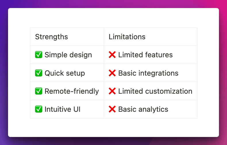The image size is (227, 145).
Task: Select the Limitations column header
Action: (x=127, y=37)
